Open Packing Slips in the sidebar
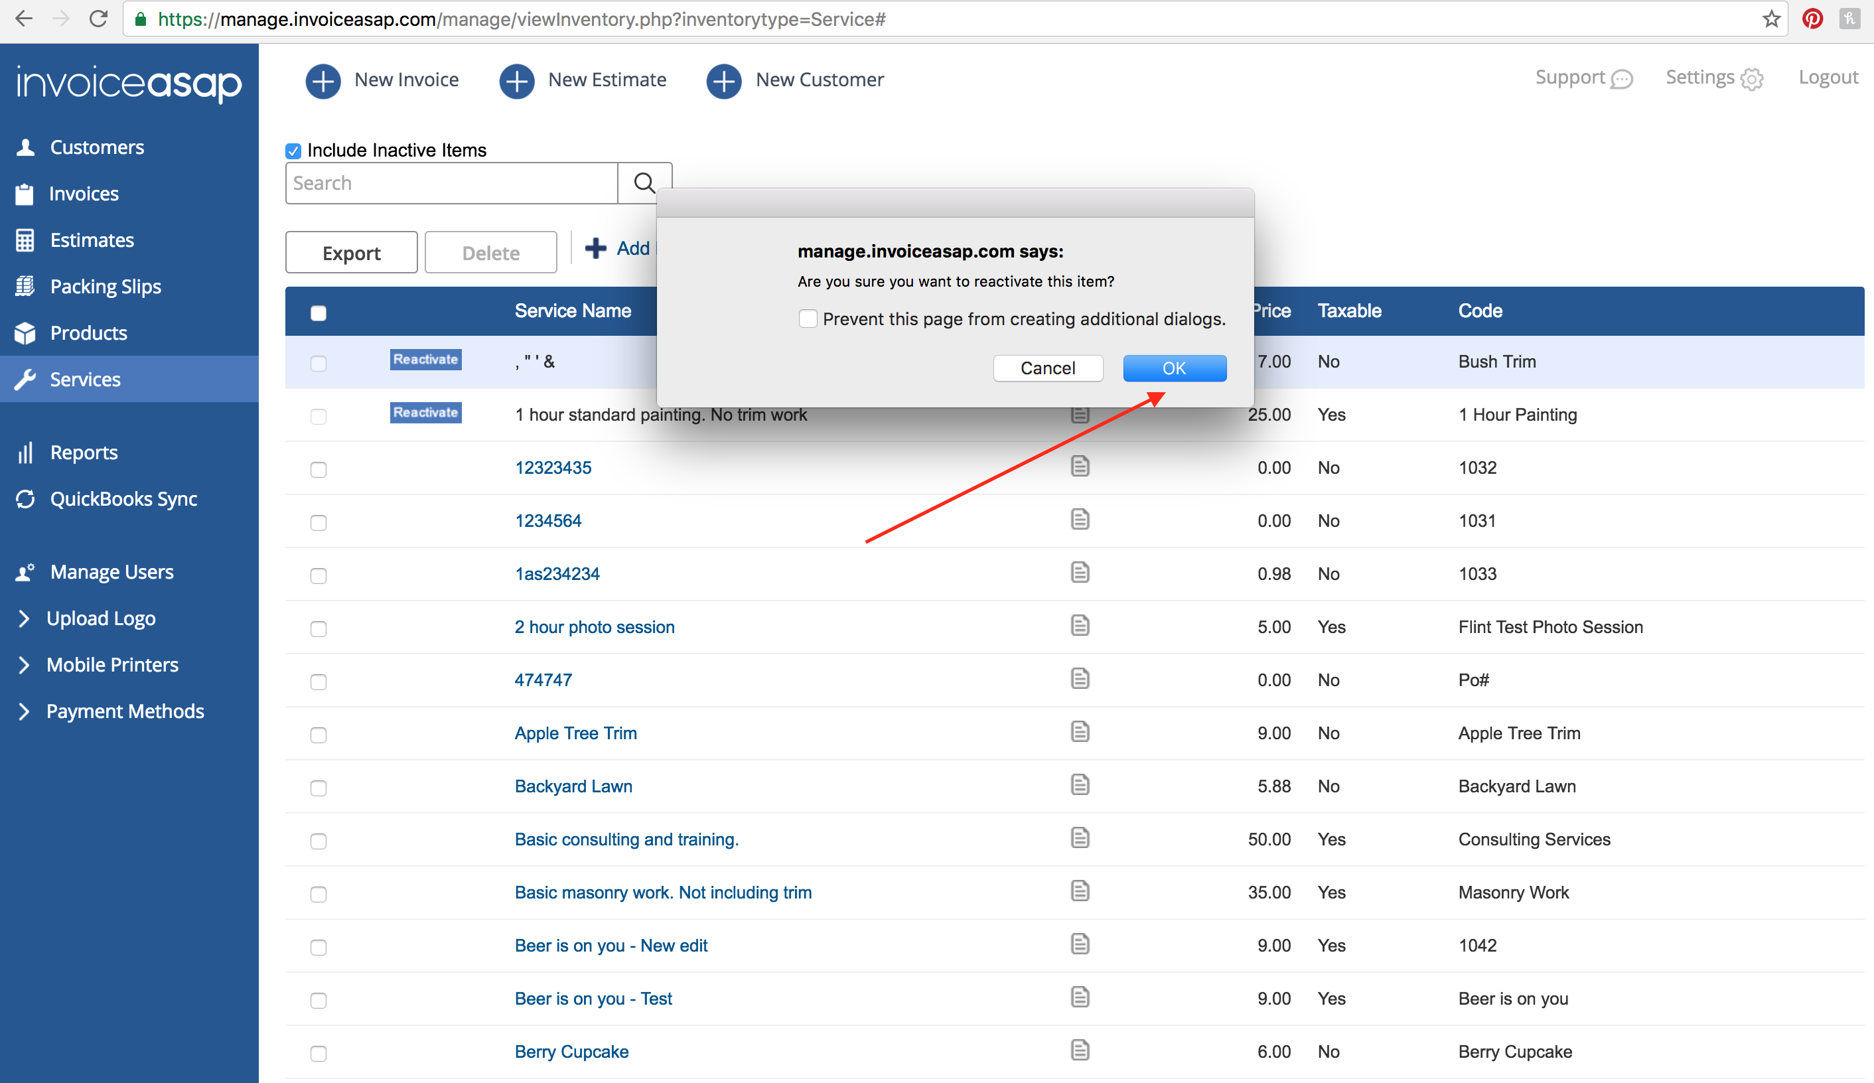Screen dimensions: 1874x1083 [105, 287]
